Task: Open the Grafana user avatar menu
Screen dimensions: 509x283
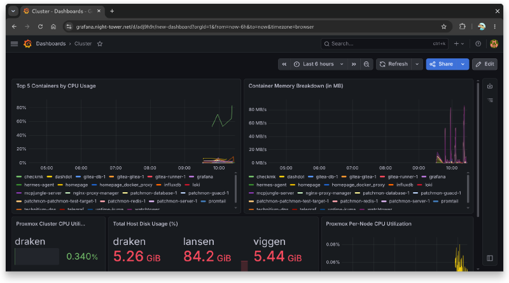Action: [494, 44]
